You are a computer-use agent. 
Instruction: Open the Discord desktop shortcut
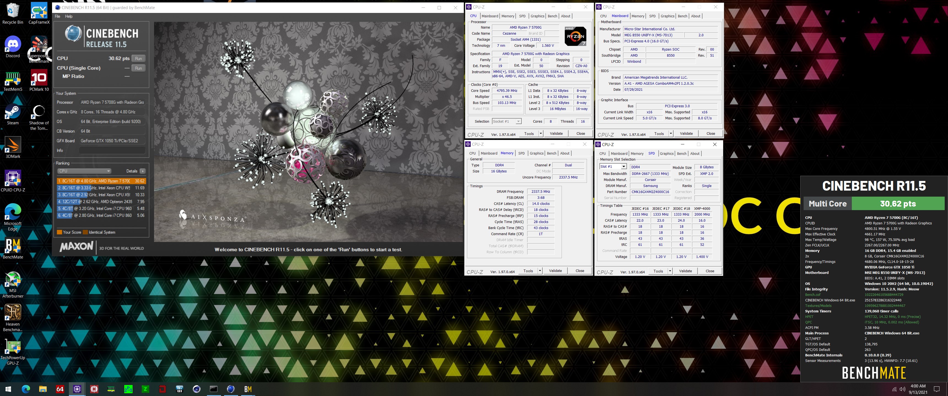pyautogui.click(x=12, y=47)
